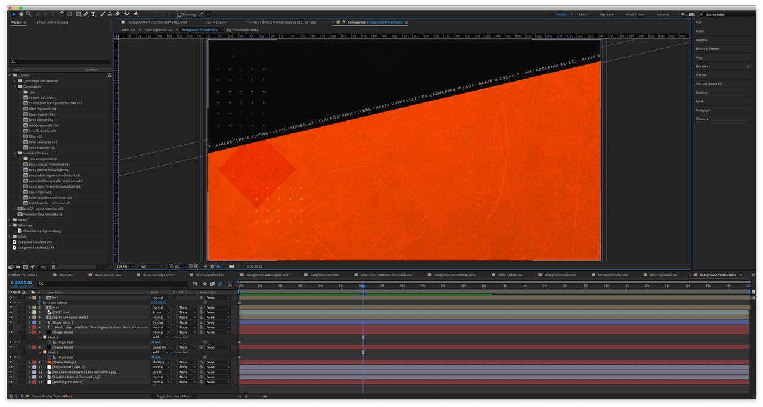Click Toggle Switches / Modes button
Image resolution: width=763 pixels, height=407 pixels.
click(x=174, y=396)
